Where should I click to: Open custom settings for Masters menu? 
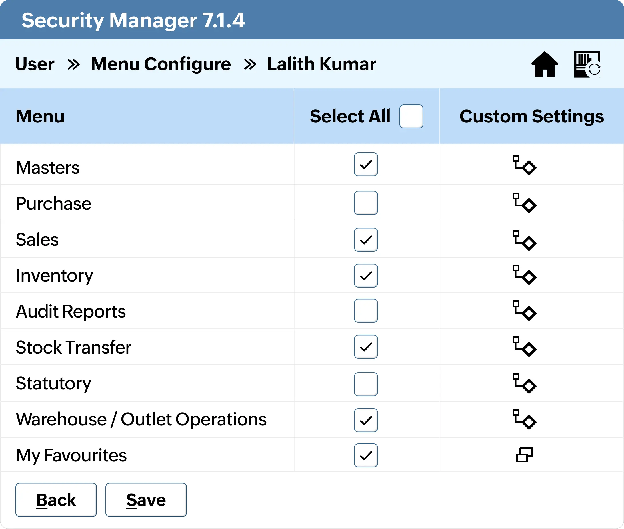pos(525,165)
